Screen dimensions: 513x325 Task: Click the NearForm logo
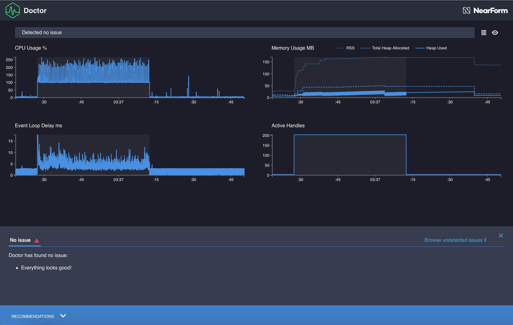(485, 10)
